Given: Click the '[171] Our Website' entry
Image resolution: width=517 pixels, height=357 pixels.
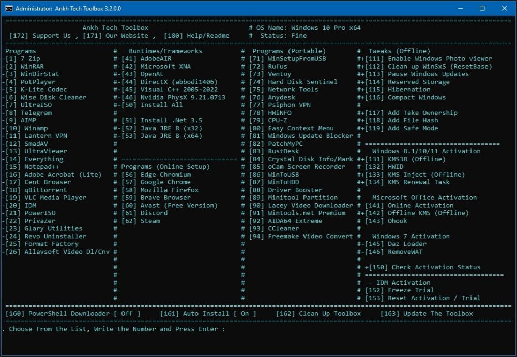Looking at the screenshot, I should coord(115,36).
